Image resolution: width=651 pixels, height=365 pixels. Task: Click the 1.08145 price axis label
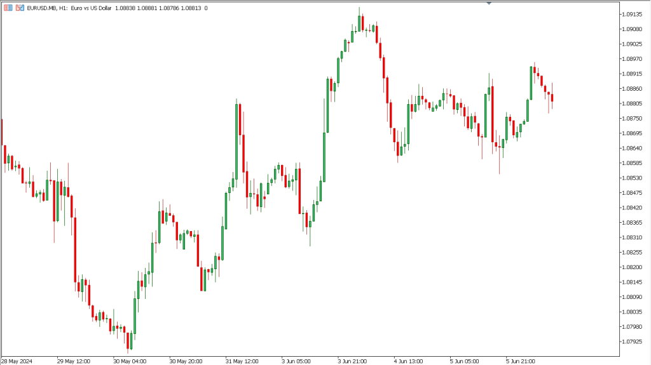coord(631,282)
